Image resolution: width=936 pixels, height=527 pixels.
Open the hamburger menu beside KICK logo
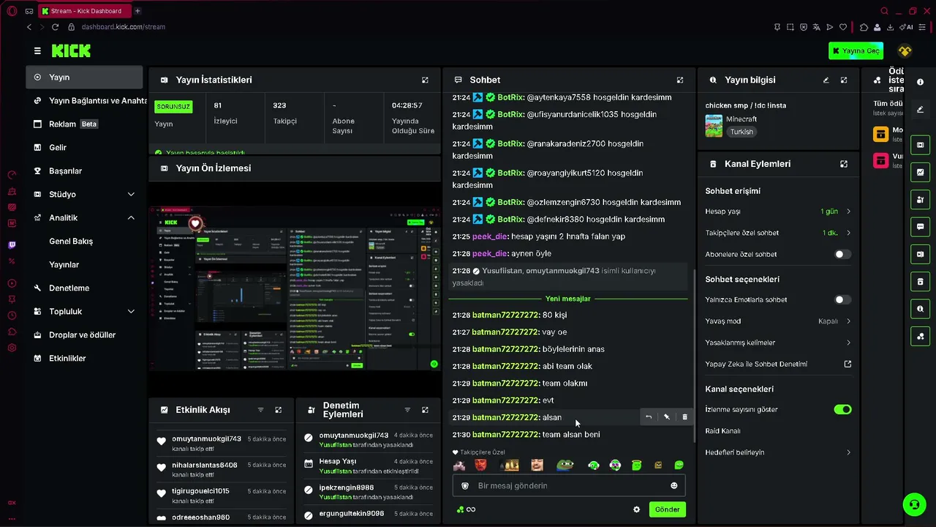pyautogui.click(x=37, y=51)
